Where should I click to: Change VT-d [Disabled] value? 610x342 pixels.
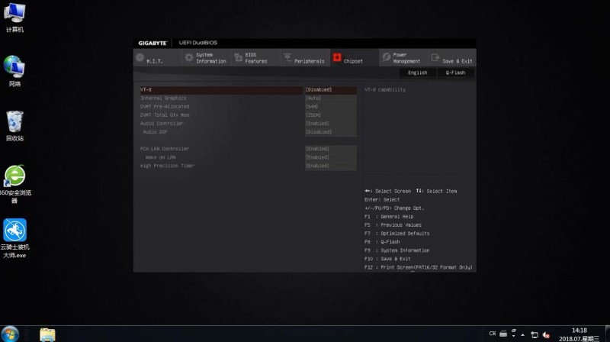tap(331, 89)
